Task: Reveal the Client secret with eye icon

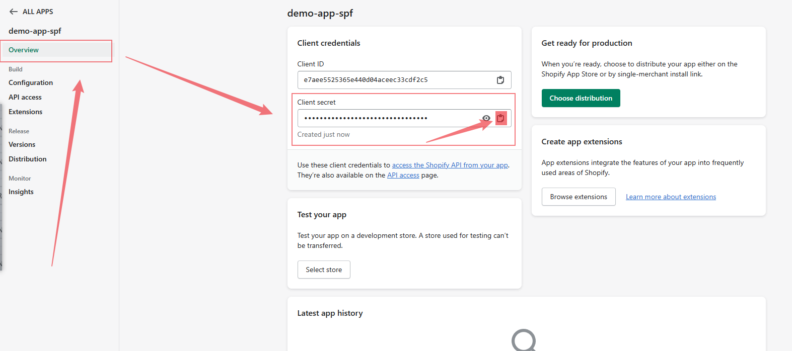Action: pyautogui.click(x=486, y=118)
